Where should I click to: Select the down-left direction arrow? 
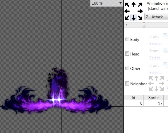tap(127, 18)
